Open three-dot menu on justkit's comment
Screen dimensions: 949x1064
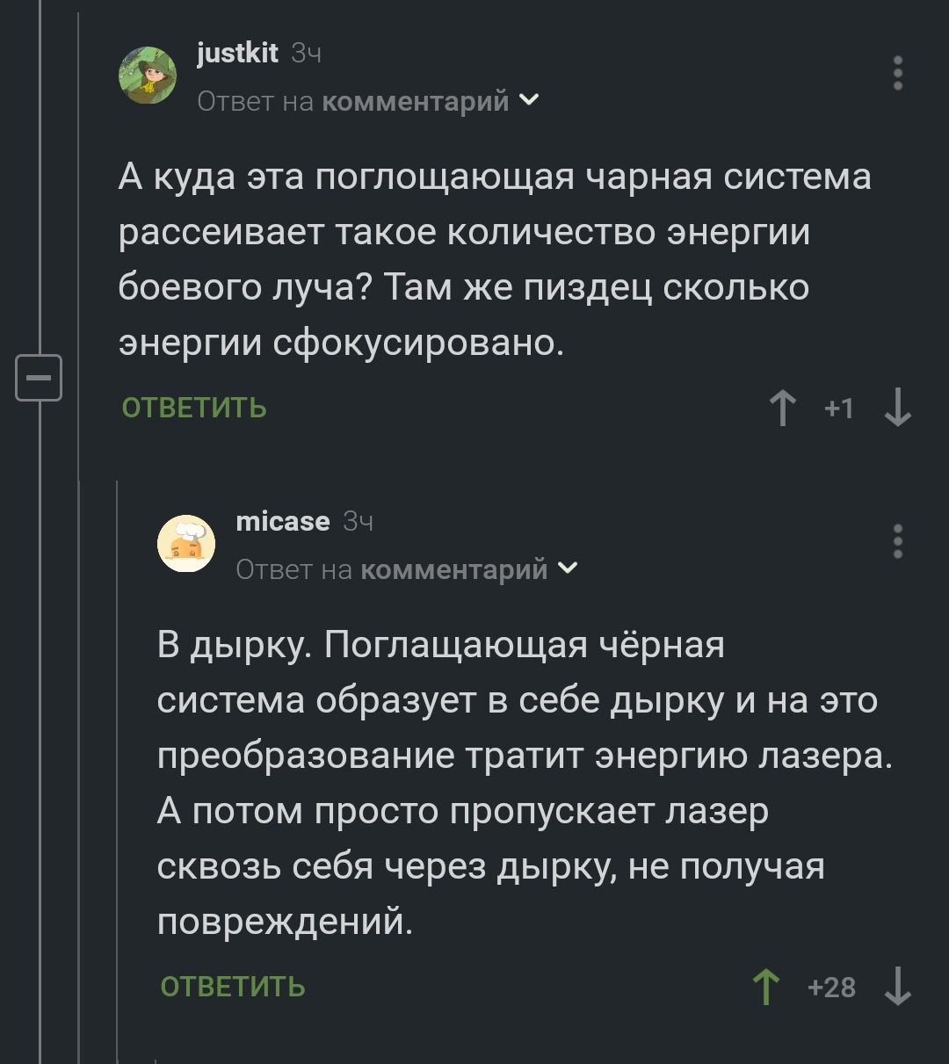(897, 73)
